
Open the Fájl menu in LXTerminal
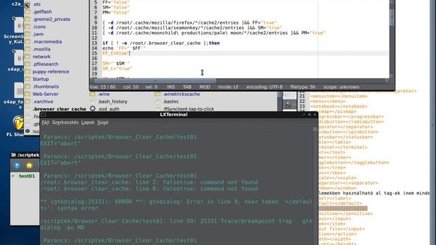coord(46,122)
